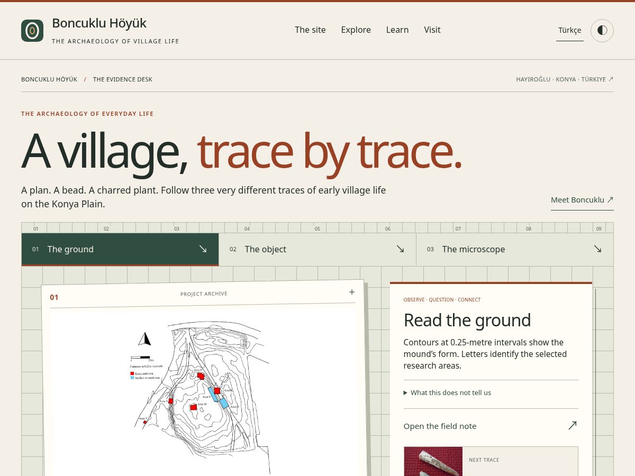Switch language to Türkçe
This screenshot has width=635, height=476.
click(570, 30)
